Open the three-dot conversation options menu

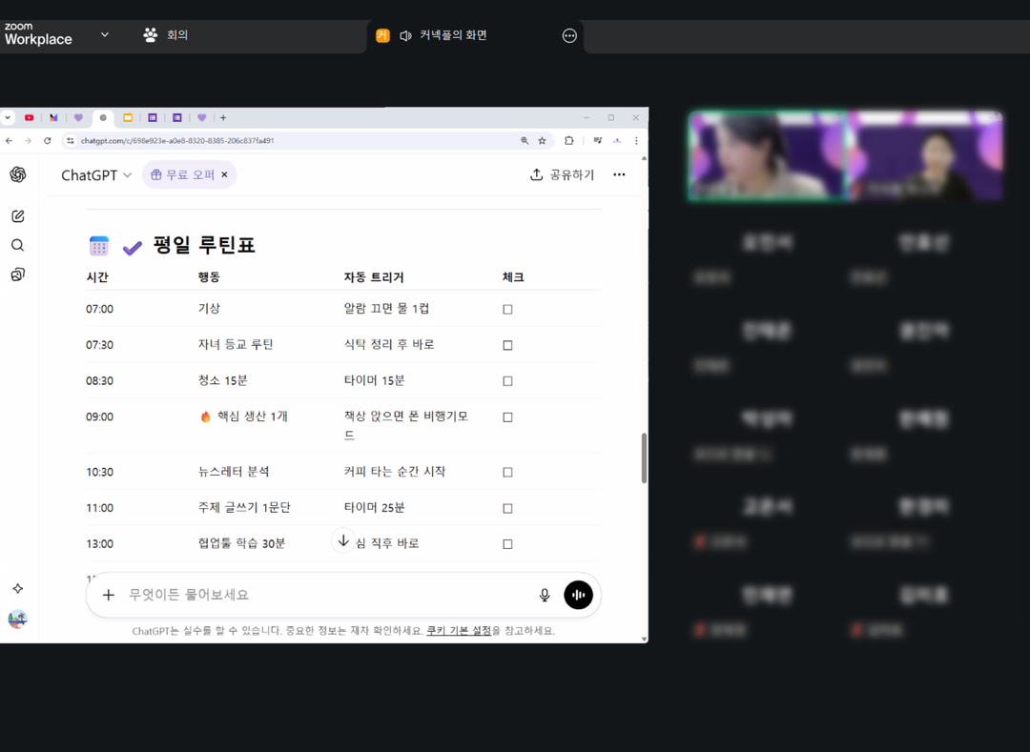pos(619,174)
